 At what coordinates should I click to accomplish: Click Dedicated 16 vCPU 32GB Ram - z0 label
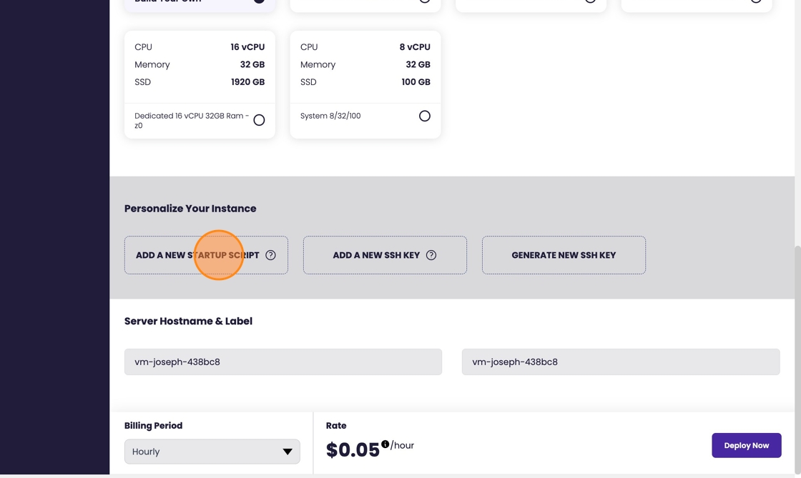click(x=191, y=120)
